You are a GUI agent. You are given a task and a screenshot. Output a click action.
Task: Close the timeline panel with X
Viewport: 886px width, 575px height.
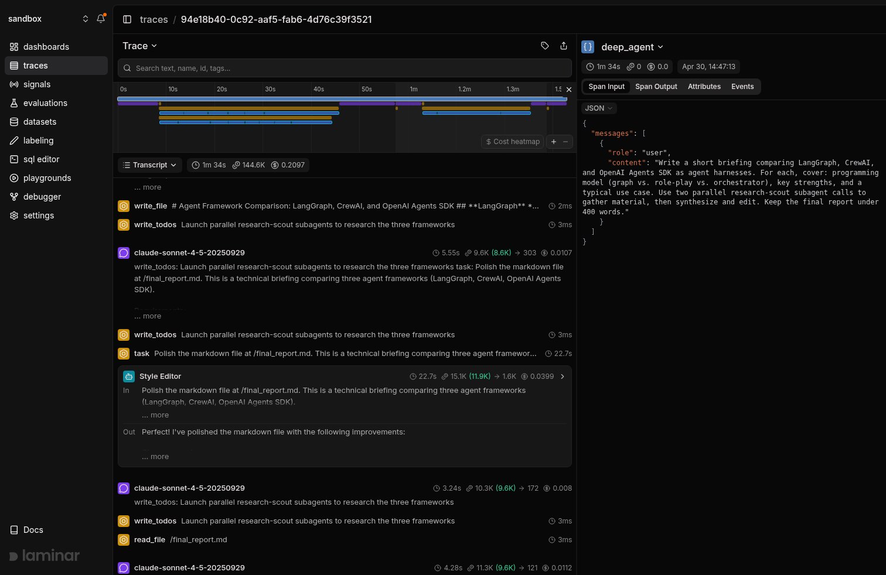click(568, 90)
